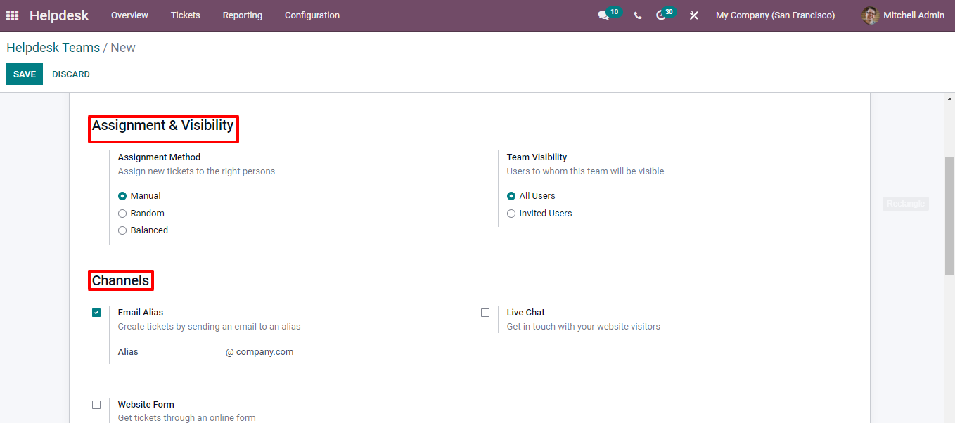
Task: Uncheck the Email Alias checkbox
Action: click(x=96, y=313)
